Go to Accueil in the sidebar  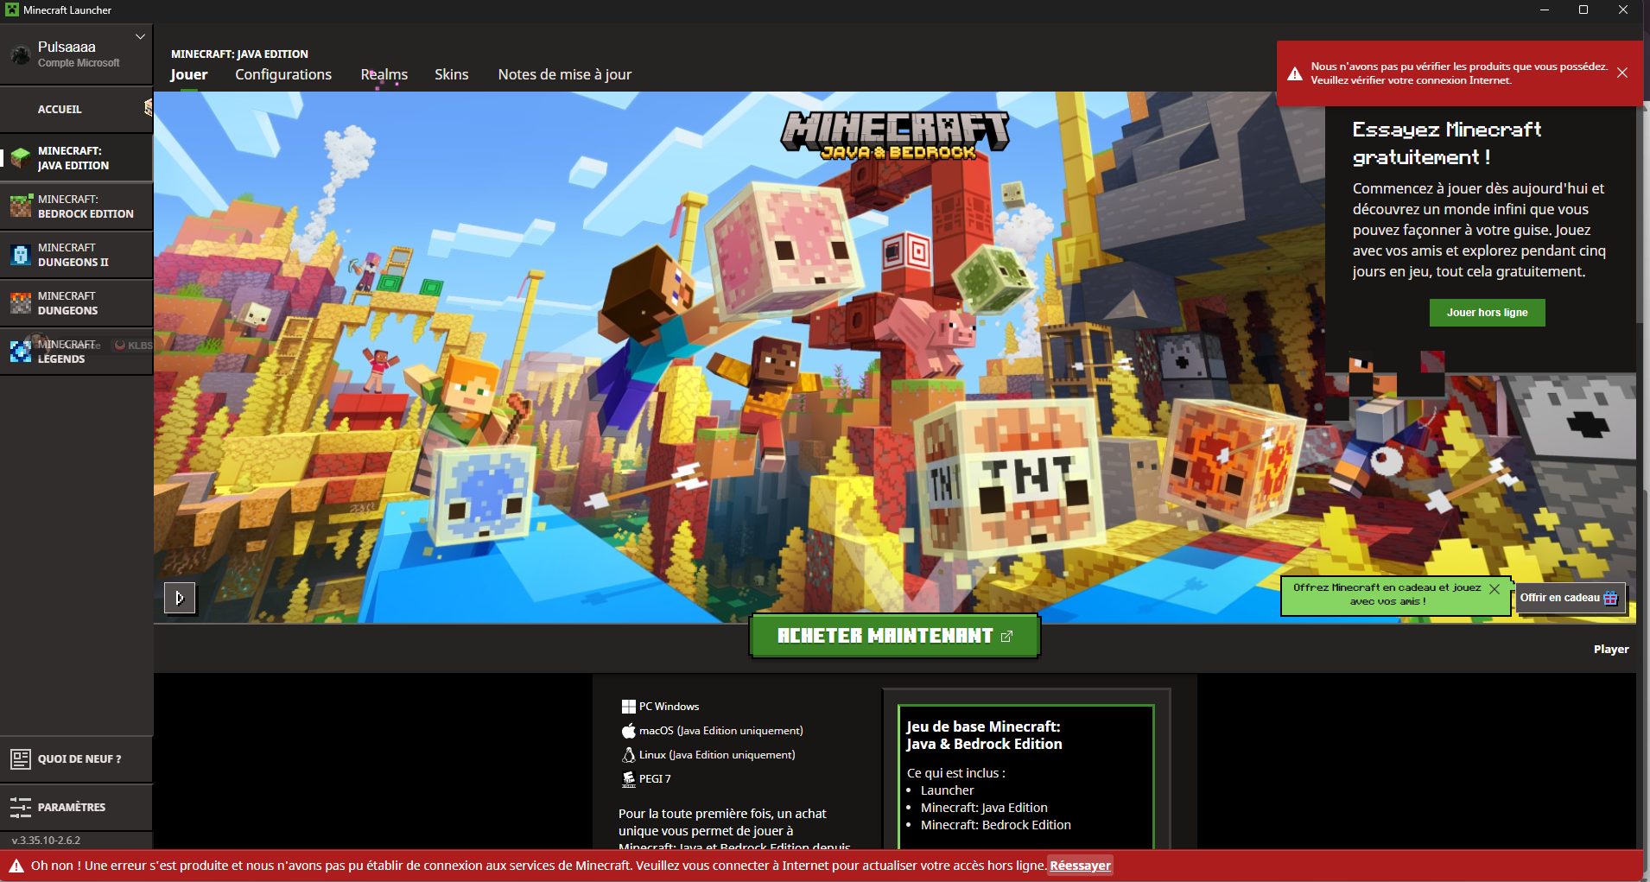(76, 109)
